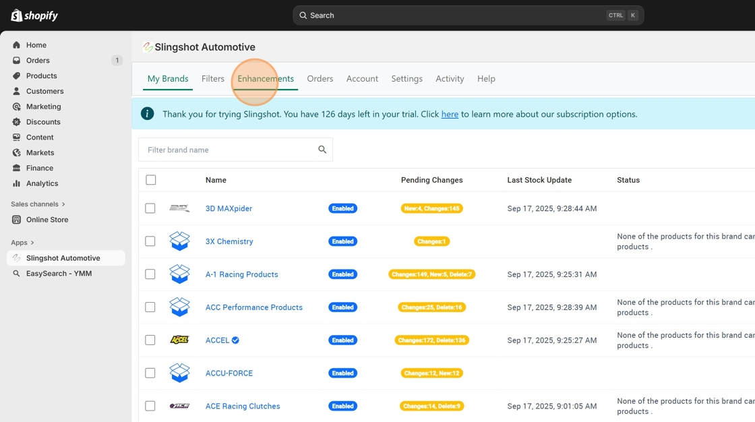The height and width of the screenshot is (422, 755).
Task: Click the Last Stock Update column header
Action: [539, 180]
